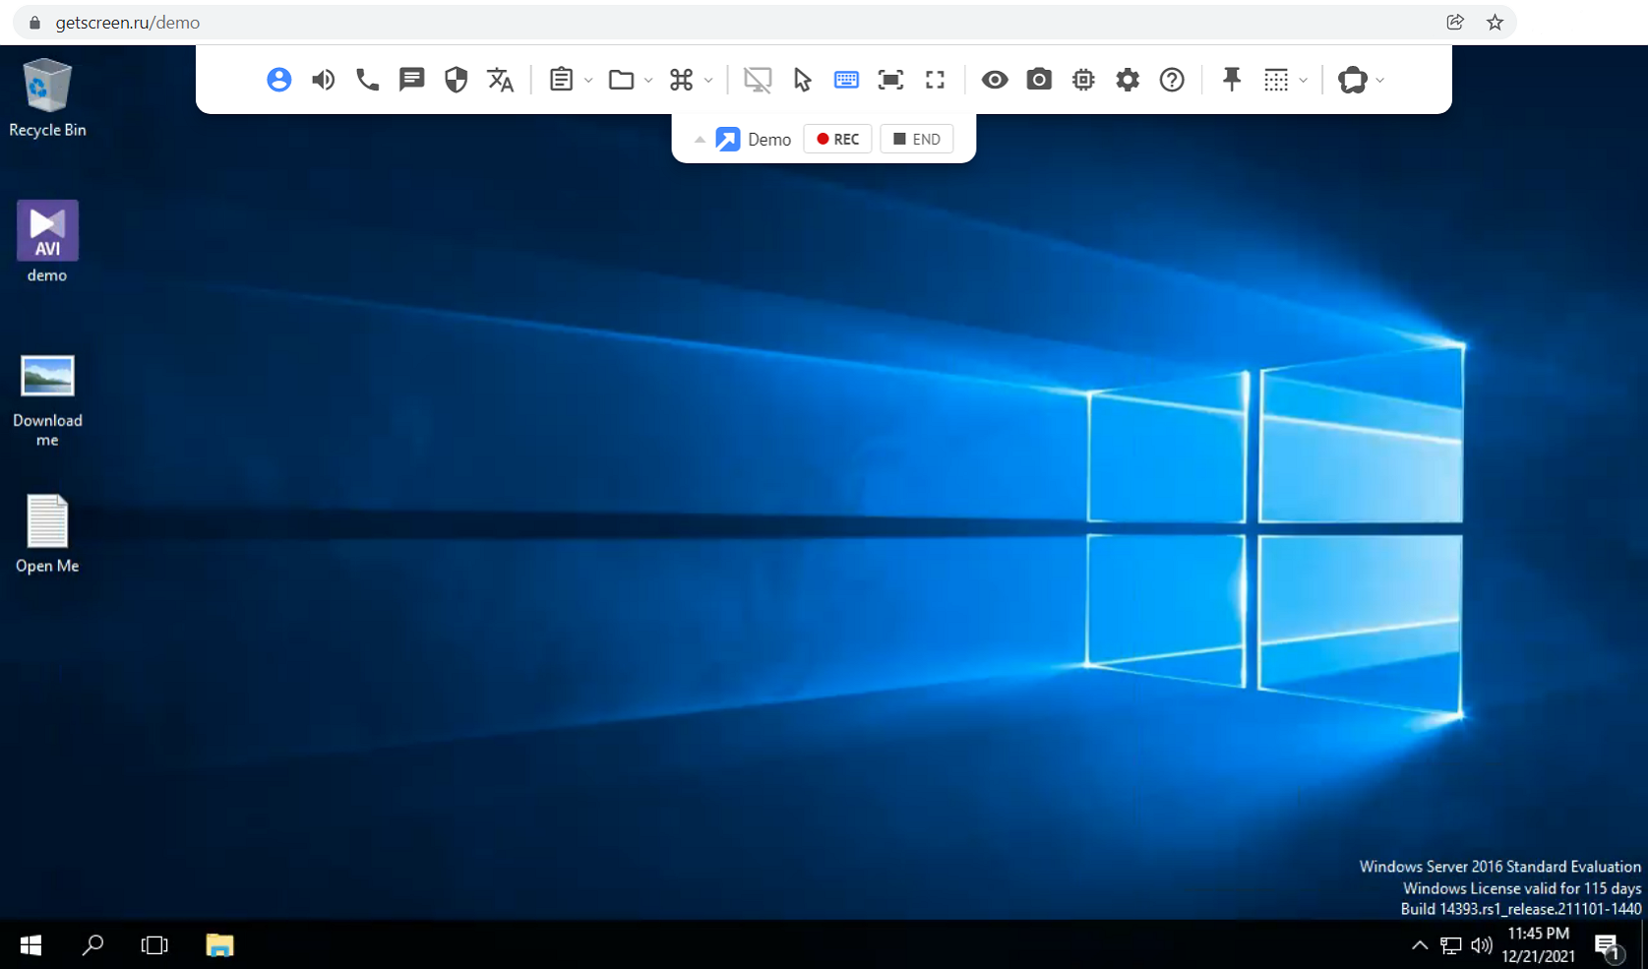This screenshot has height=969, width=1648.
Task: Open taskbar search magnifier
Action: tap(92, 945)
